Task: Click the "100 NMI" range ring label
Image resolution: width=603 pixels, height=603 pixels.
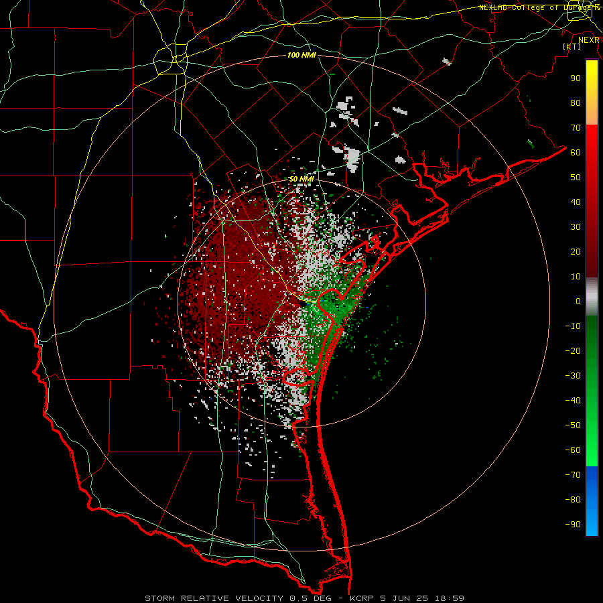Action: [x=301, y=56]
